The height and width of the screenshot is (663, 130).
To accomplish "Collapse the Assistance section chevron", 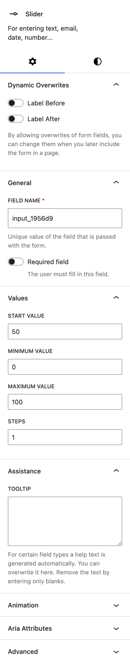I will pyautogui.click(x=116, y=471).
